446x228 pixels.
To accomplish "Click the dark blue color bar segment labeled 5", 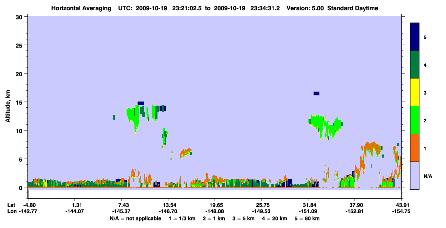I will (x=415, y=37).
